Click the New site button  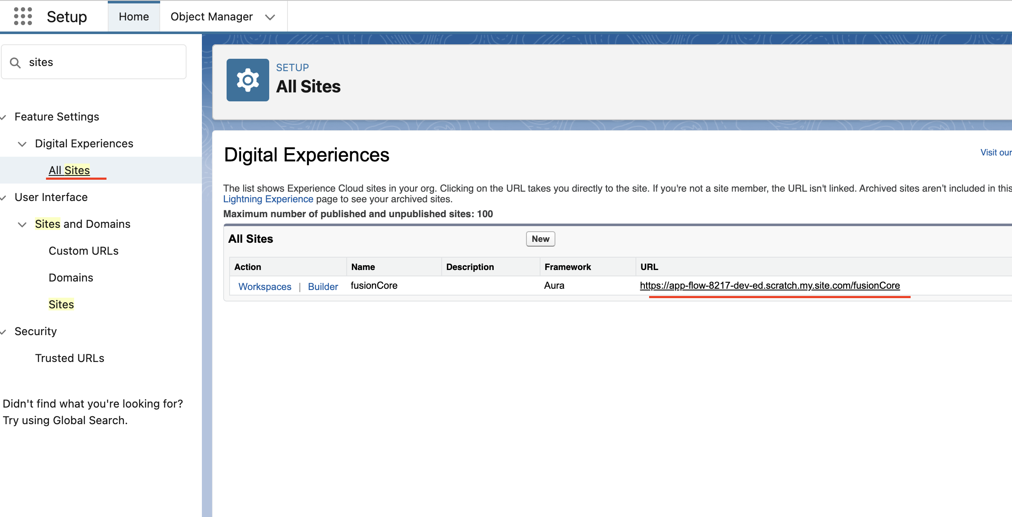(x=540, y=239)
